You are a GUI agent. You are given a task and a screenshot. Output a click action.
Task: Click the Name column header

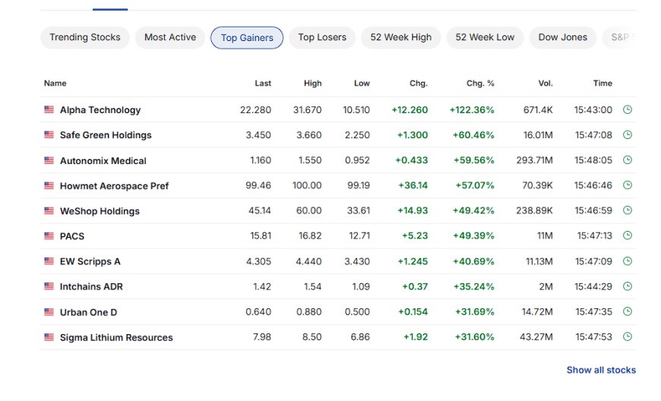[55, 84]
